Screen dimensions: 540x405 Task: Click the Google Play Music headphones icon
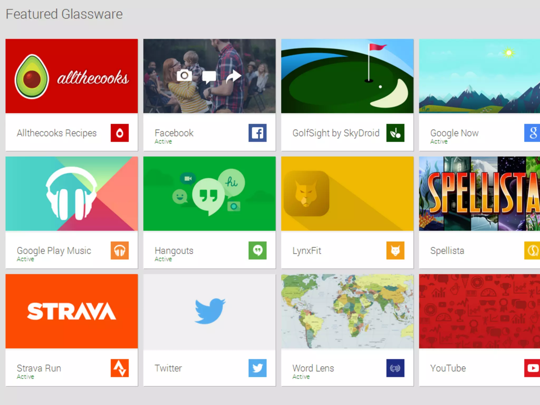(119, 250)
